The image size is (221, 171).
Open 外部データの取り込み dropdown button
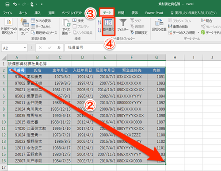click(x=8, y=27)
